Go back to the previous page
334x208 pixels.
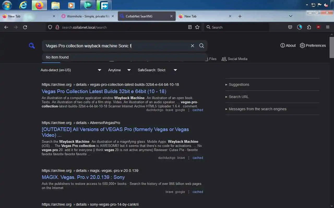pyautogui.click(x=6, y=27)
